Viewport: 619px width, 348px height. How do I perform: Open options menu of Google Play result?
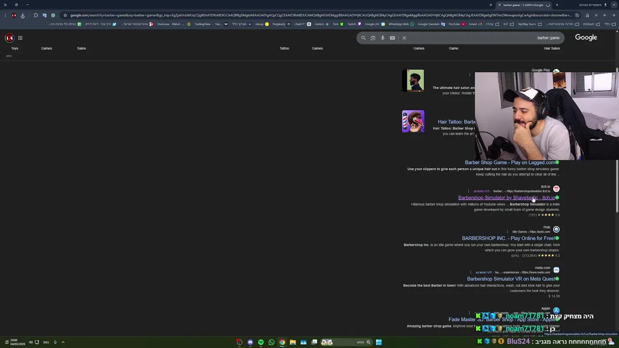tap(470, 74)
